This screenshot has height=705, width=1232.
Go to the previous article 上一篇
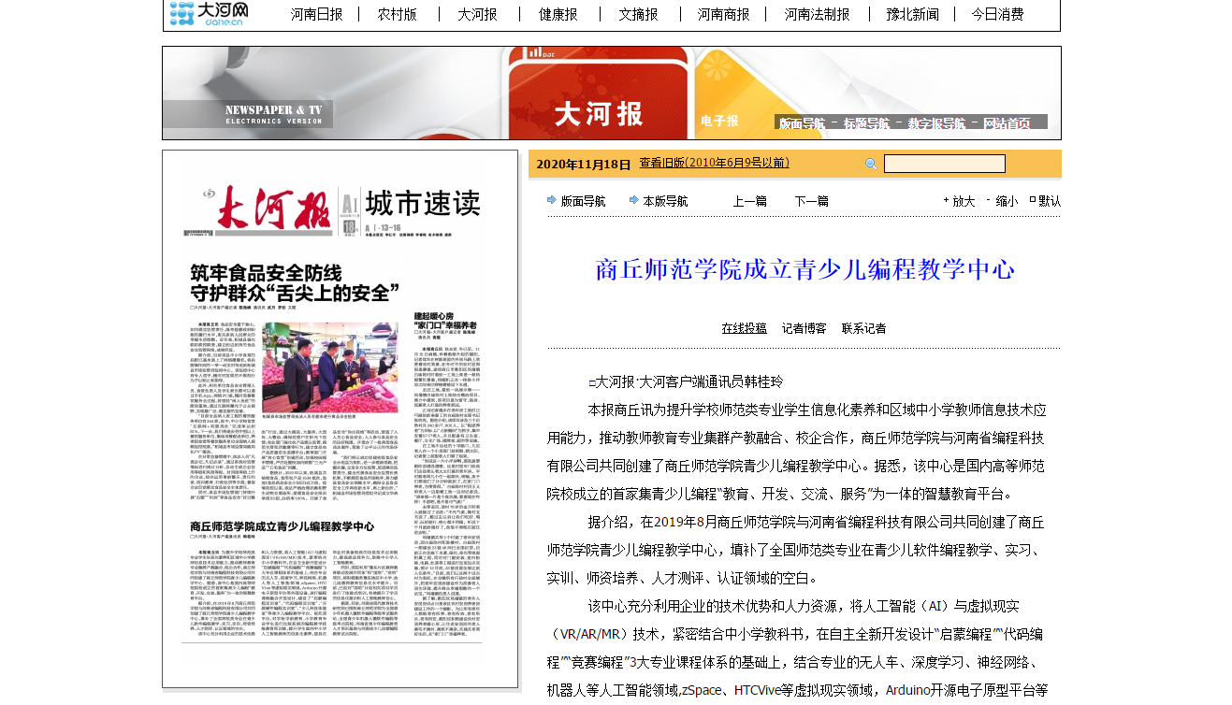coord(749,201)
